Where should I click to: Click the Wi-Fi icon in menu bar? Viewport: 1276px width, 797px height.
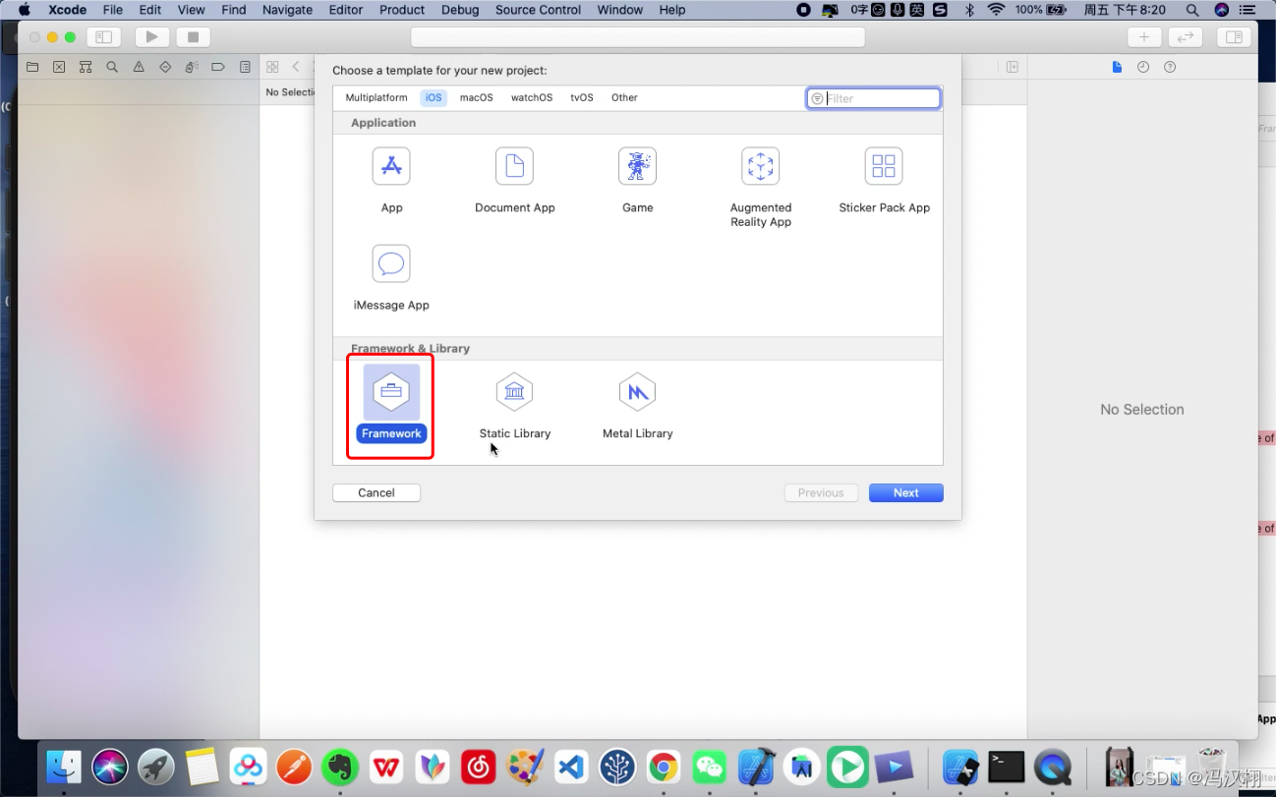pyautogui.click(x=997, y=10)
